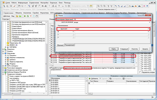Click the copy pages icon under the Справочники tab
Image resolution: width=157 pixels, height=100 pixels.
pyautogui.click(x=34, y=16)
